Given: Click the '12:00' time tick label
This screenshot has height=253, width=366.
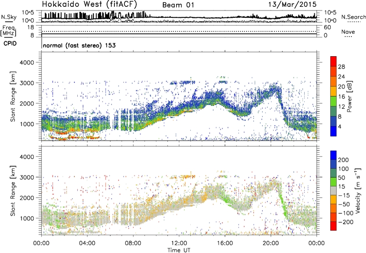Looking at the screenshot, I should click(179, 243).
